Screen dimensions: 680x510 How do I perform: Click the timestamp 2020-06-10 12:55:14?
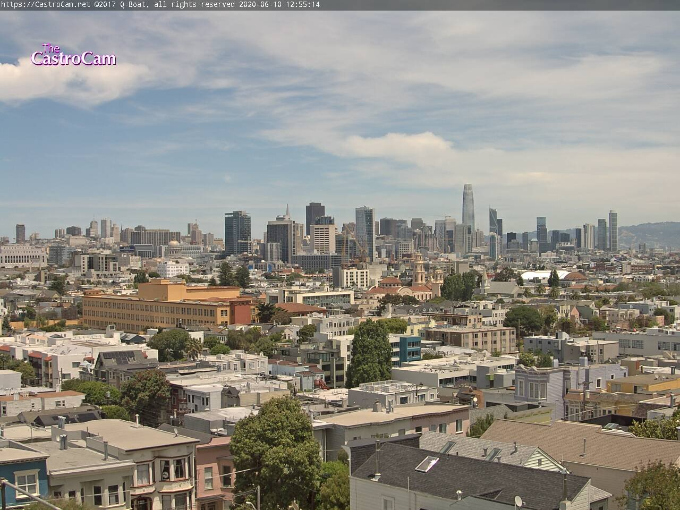279,4
